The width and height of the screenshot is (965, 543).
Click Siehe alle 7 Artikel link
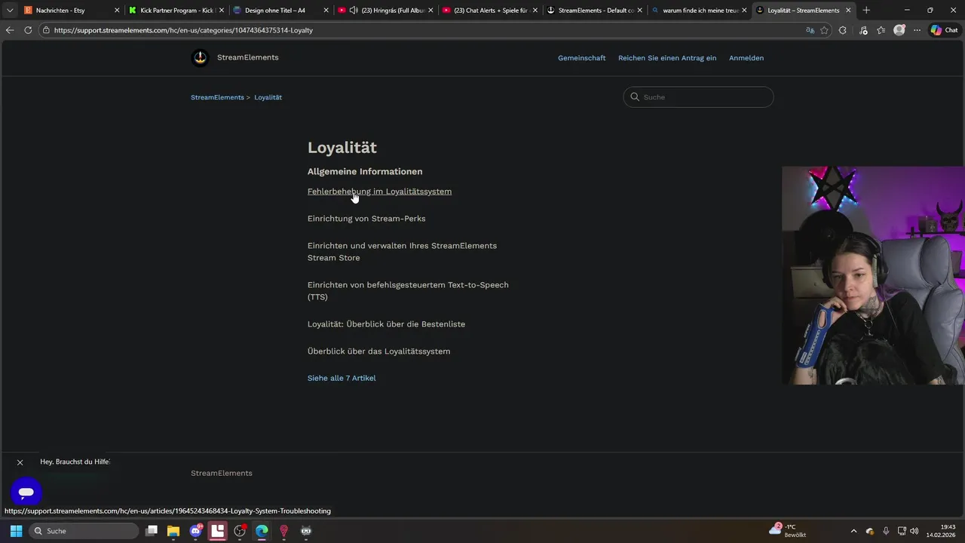[x=342, y=378]
